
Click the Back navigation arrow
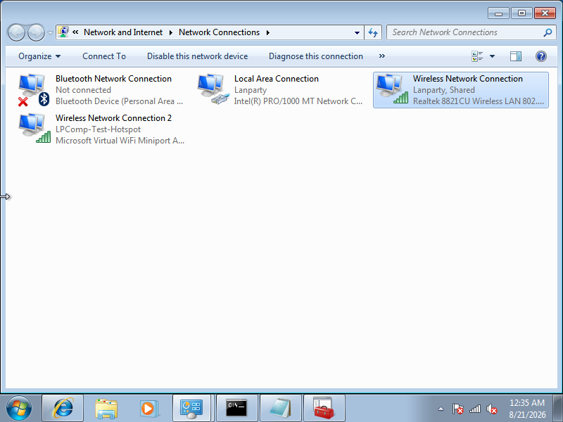(x=16, y=32)
